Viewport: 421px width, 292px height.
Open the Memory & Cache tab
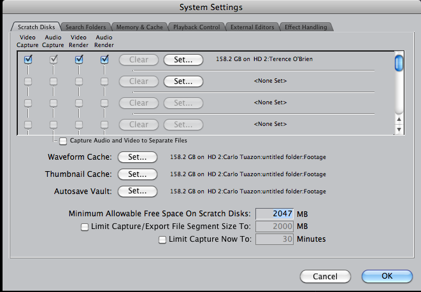tap(139, 27)
